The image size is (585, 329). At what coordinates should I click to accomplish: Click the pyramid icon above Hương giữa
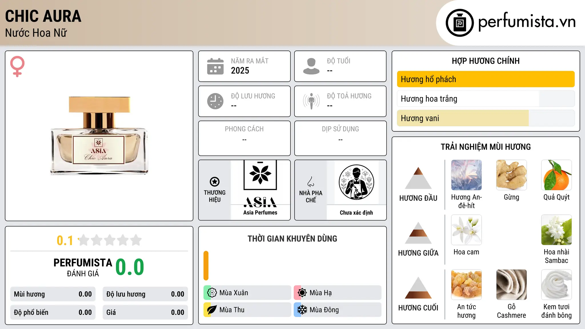[418, 233]
